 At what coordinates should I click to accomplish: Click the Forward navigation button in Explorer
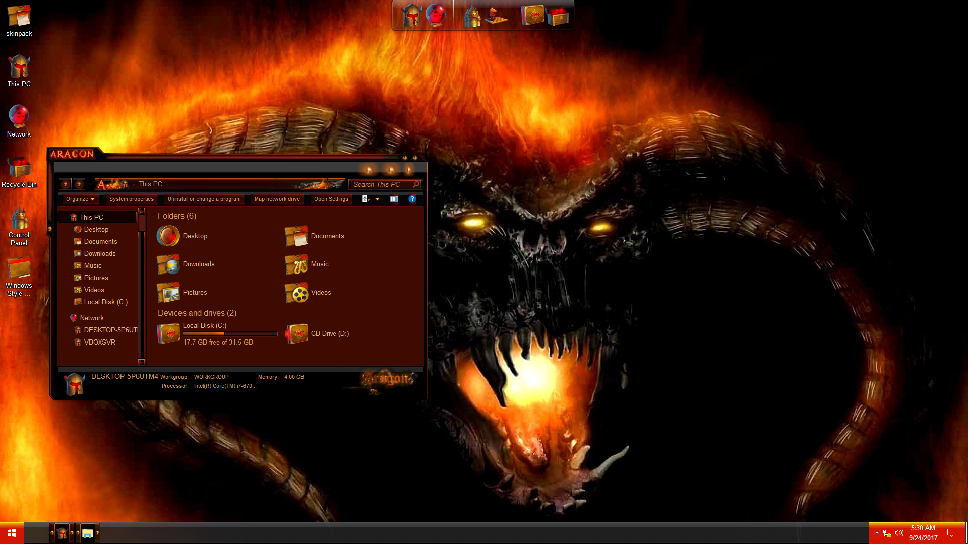click(79, 184)
